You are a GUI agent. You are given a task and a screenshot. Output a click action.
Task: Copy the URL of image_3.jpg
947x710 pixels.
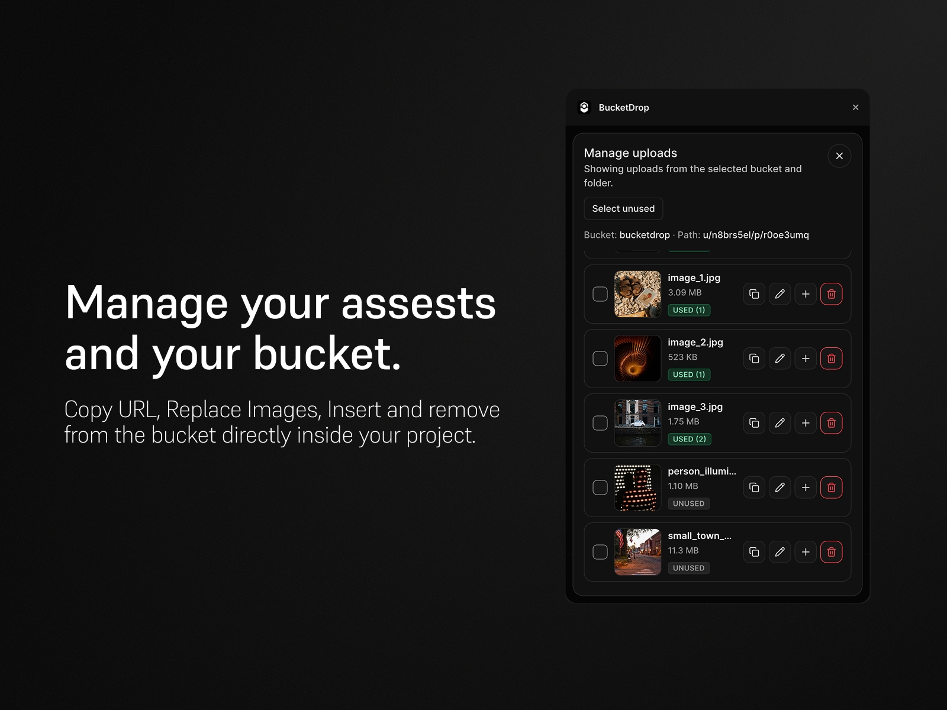click(754, 423)
